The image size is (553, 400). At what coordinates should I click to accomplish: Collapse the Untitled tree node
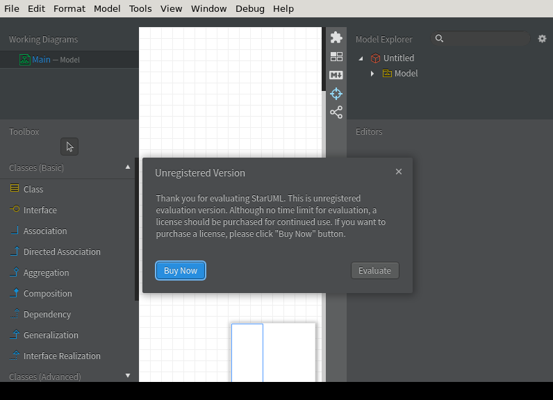coord(361,58)
